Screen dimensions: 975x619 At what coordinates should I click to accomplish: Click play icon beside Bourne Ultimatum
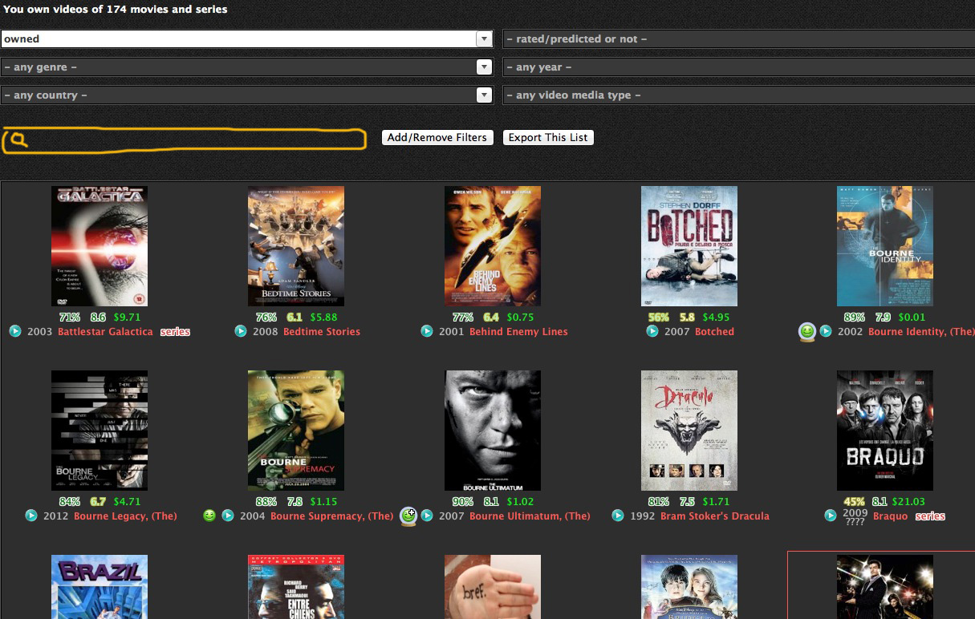coord(427,516)
